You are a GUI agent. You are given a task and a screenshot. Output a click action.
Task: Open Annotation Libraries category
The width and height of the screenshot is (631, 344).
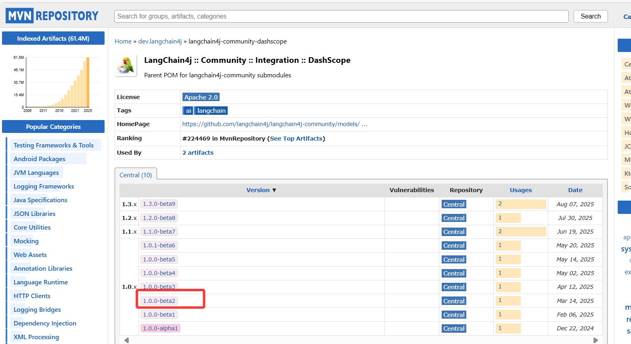(x=43, y=268)
